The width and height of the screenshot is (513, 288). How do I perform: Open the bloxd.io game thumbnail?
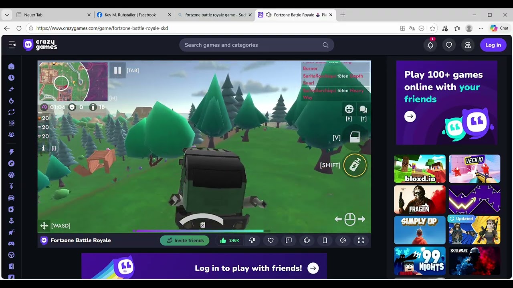point(420,169)
